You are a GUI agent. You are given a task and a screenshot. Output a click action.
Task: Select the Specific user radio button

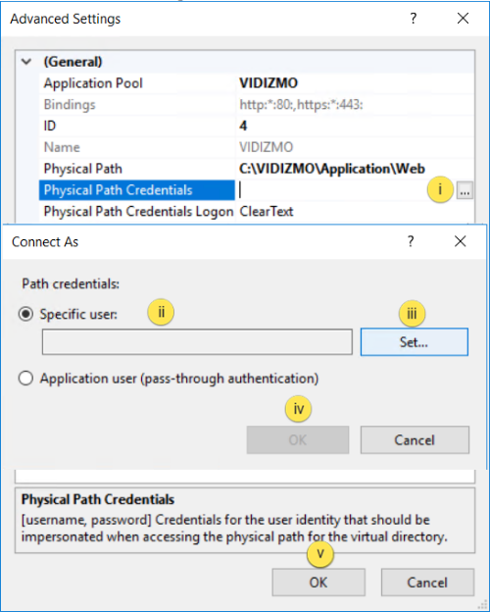(x=25, y=314)
